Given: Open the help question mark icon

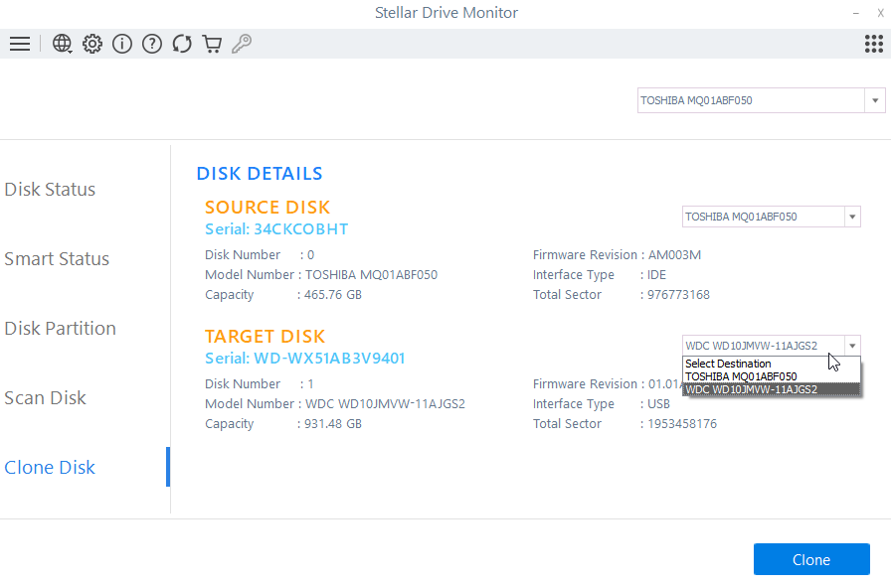Looking at the screenshot, I should point(152,44).
